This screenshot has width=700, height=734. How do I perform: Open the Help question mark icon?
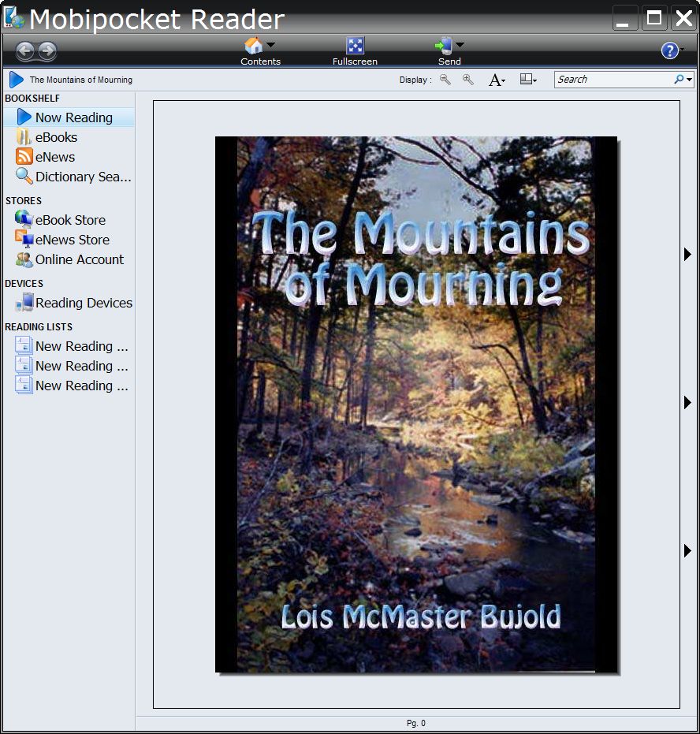(669, 50)
